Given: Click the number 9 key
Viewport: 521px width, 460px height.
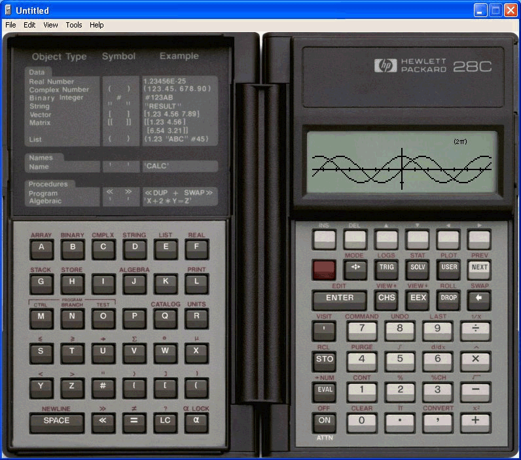Looking at the screenshot, I should (x=438, y=330).
